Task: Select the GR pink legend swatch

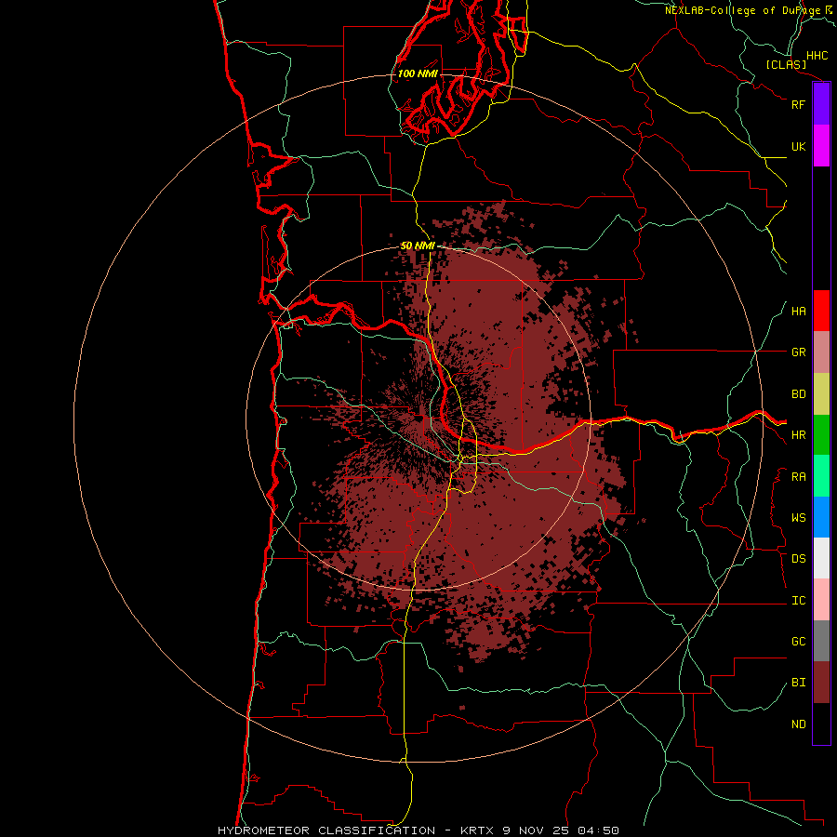Action: pos(821,352)
